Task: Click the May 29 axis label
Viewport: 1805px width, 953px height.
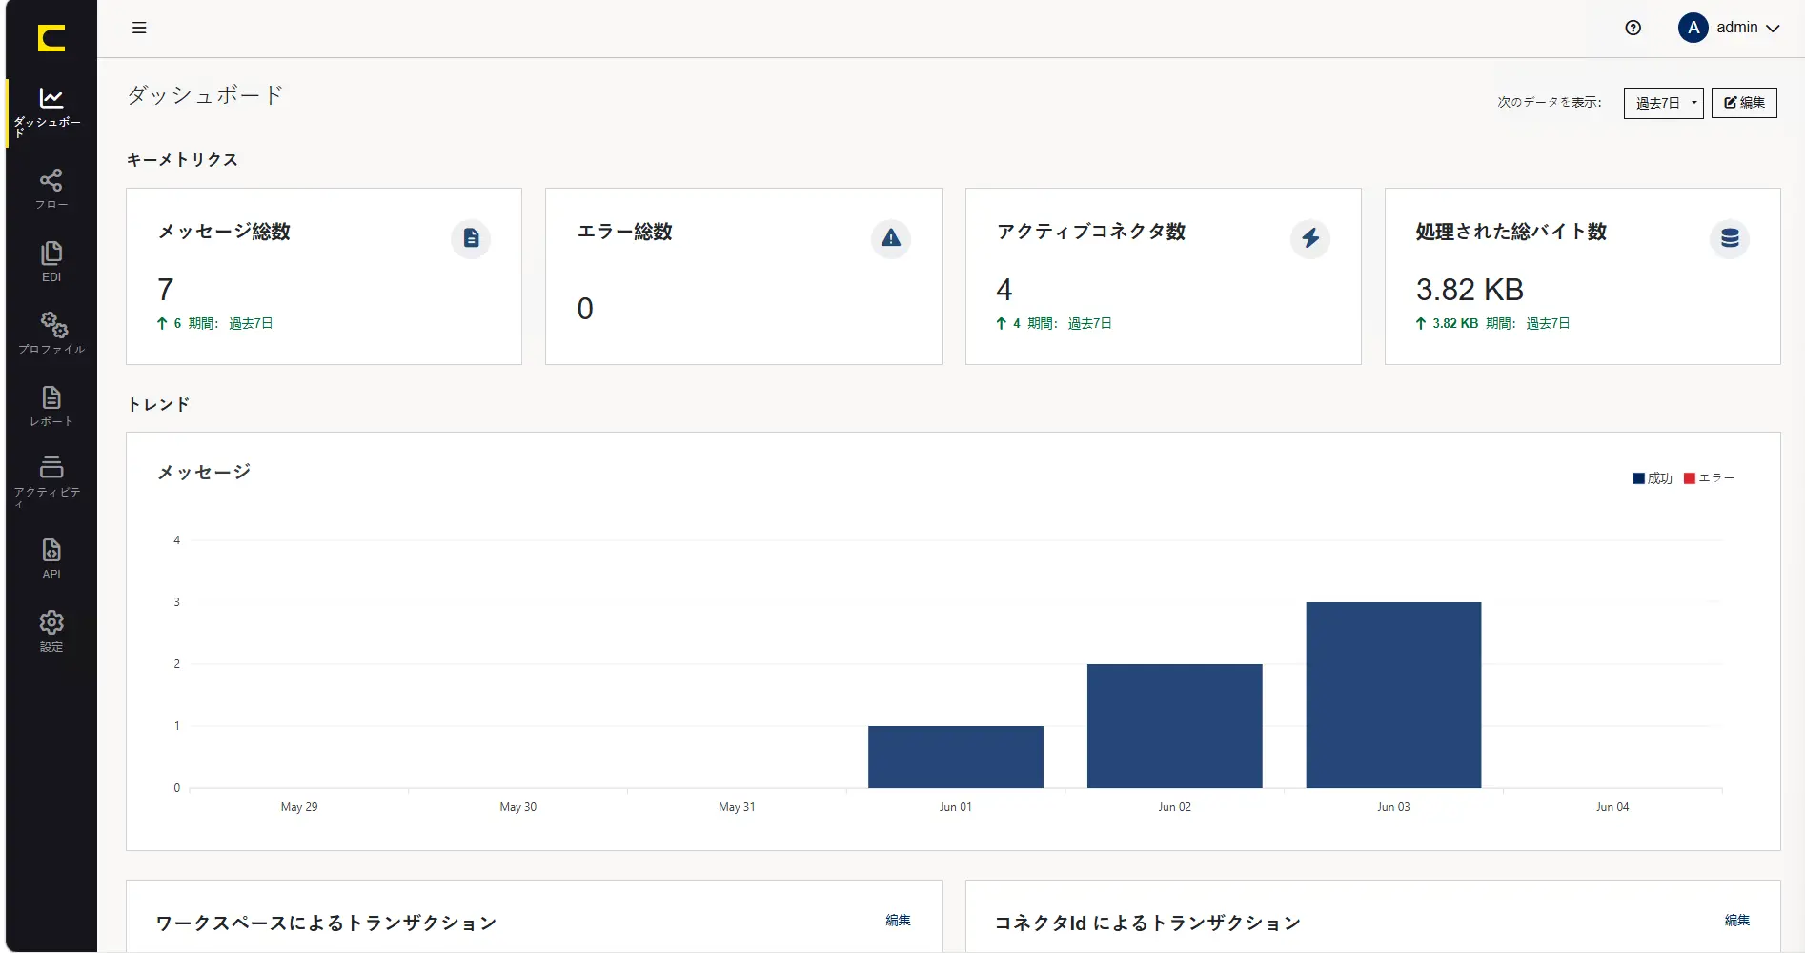Action: tap(299, 807)
